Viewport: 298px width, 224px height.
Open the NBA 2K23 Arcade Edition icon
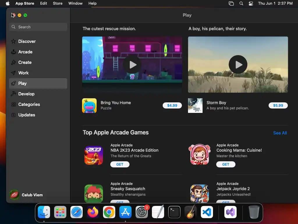click(94, 155)
